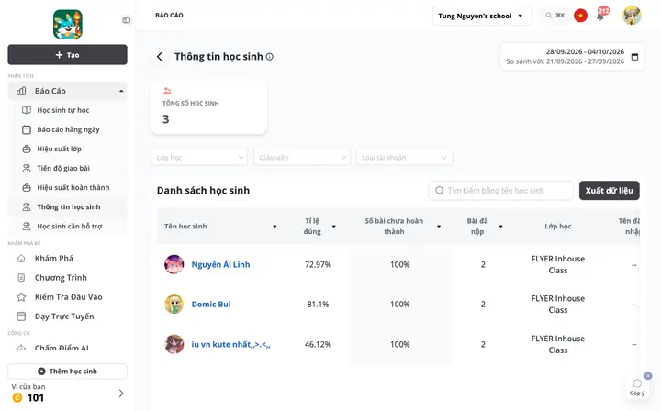661x411 pixels.
Task: Open the Giáo viên filter dropdown
Action: [302, 158]
